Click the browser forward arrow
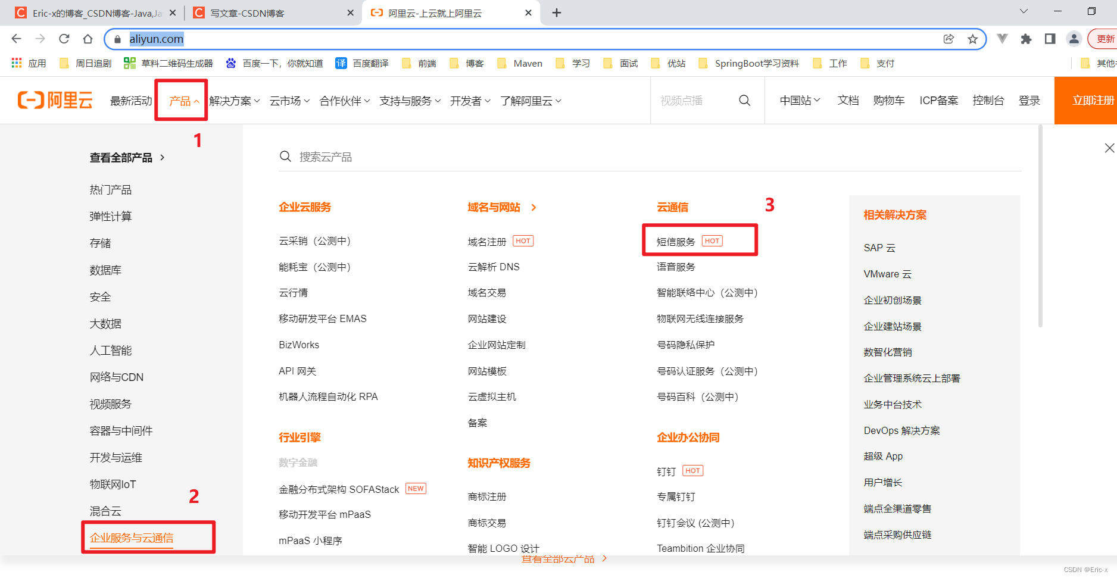This screenshot has height=578, width=1117. point(40,39)
